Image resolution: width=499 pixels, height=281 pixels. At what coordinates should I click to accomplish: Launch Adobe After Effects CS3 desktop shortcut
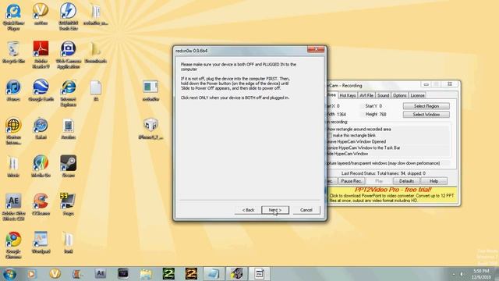(x=13, y=207)
